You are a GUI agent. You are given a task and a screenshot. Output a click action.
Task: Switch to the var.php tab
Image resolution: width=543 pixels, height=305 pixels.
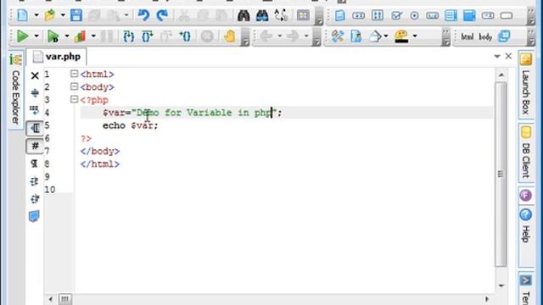(57, 57)
